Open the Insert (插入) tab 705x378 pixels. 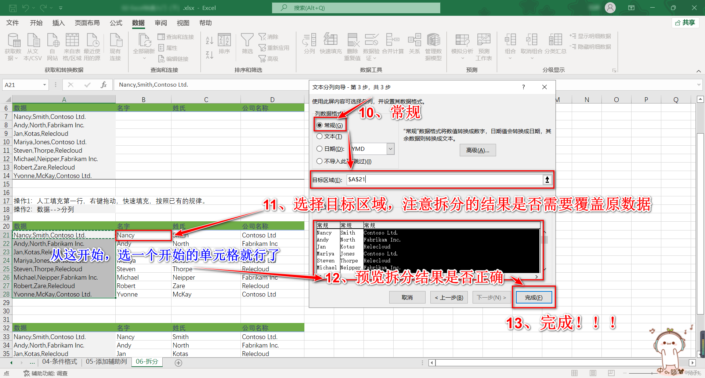(x=58, y=23)
